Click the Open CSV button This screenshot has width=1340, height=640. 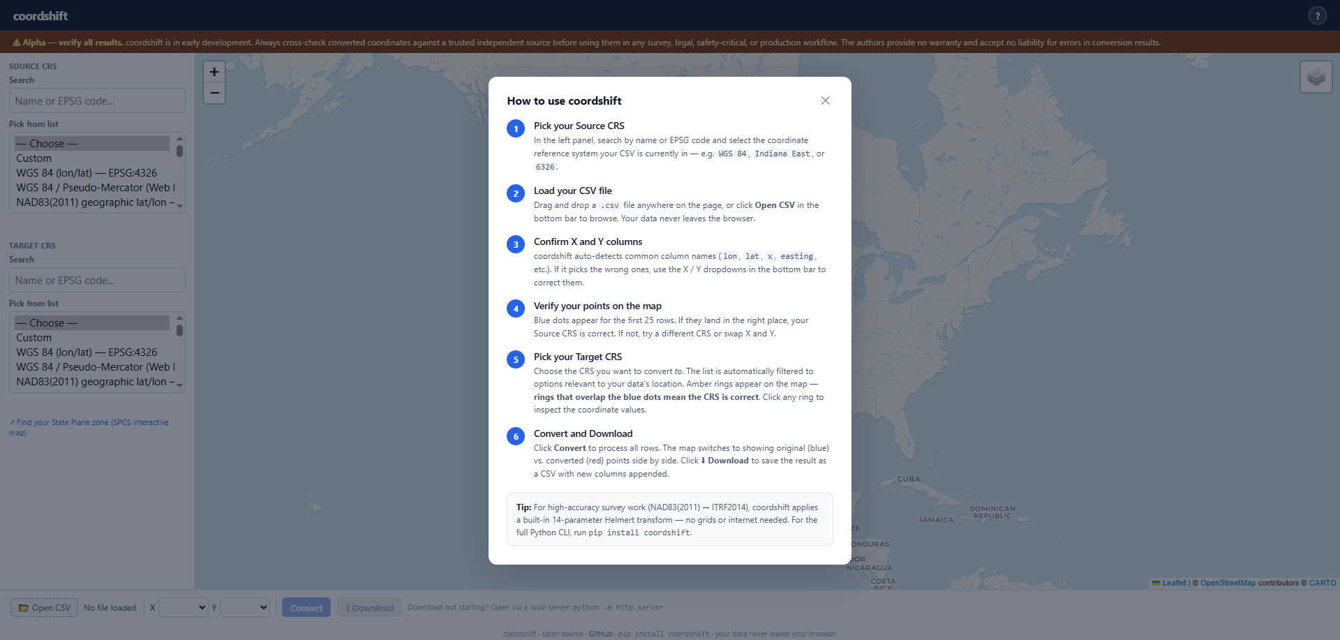click(x=44, y=608)
